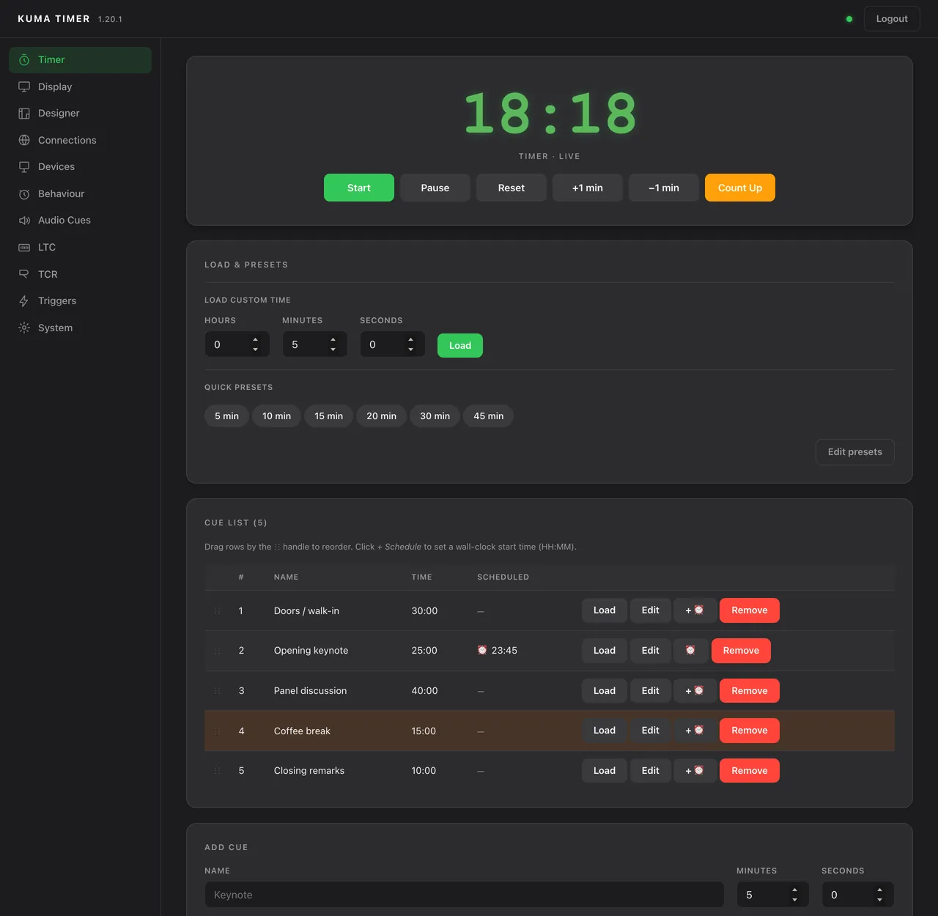Schedule the Panel discussion cue with alarm button
Image resolution: width=938 pixels, height=916 pixels.
(695, 691)
